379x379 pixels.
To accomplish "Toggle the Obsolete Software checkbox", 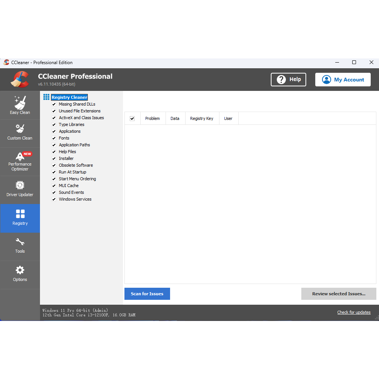I will pos(54,165).
